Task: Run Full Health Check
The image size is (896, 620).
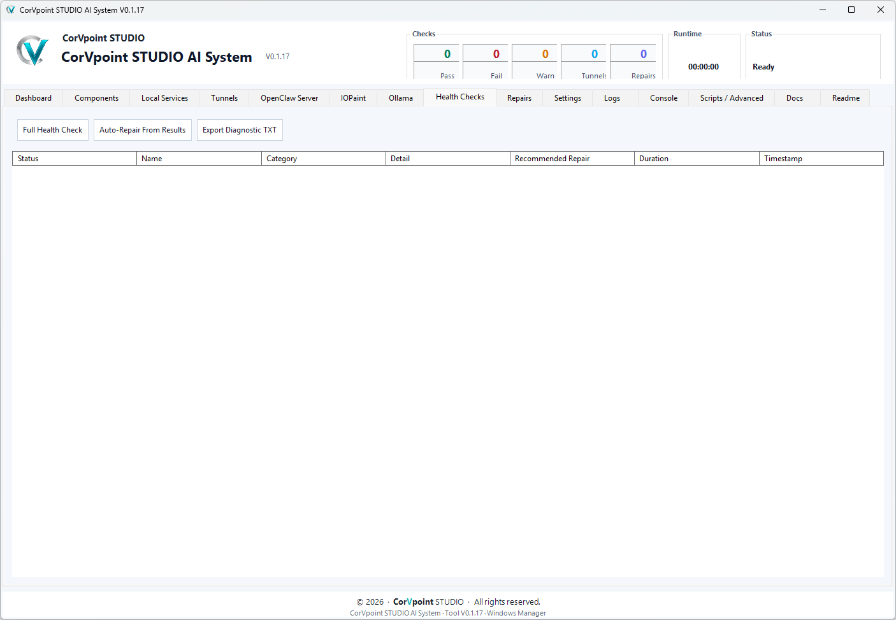Action: 53,130
